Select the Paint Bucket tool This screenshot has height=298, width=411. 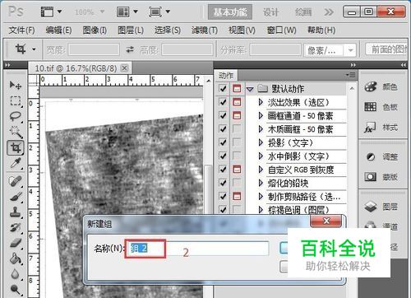click(15, 258)
